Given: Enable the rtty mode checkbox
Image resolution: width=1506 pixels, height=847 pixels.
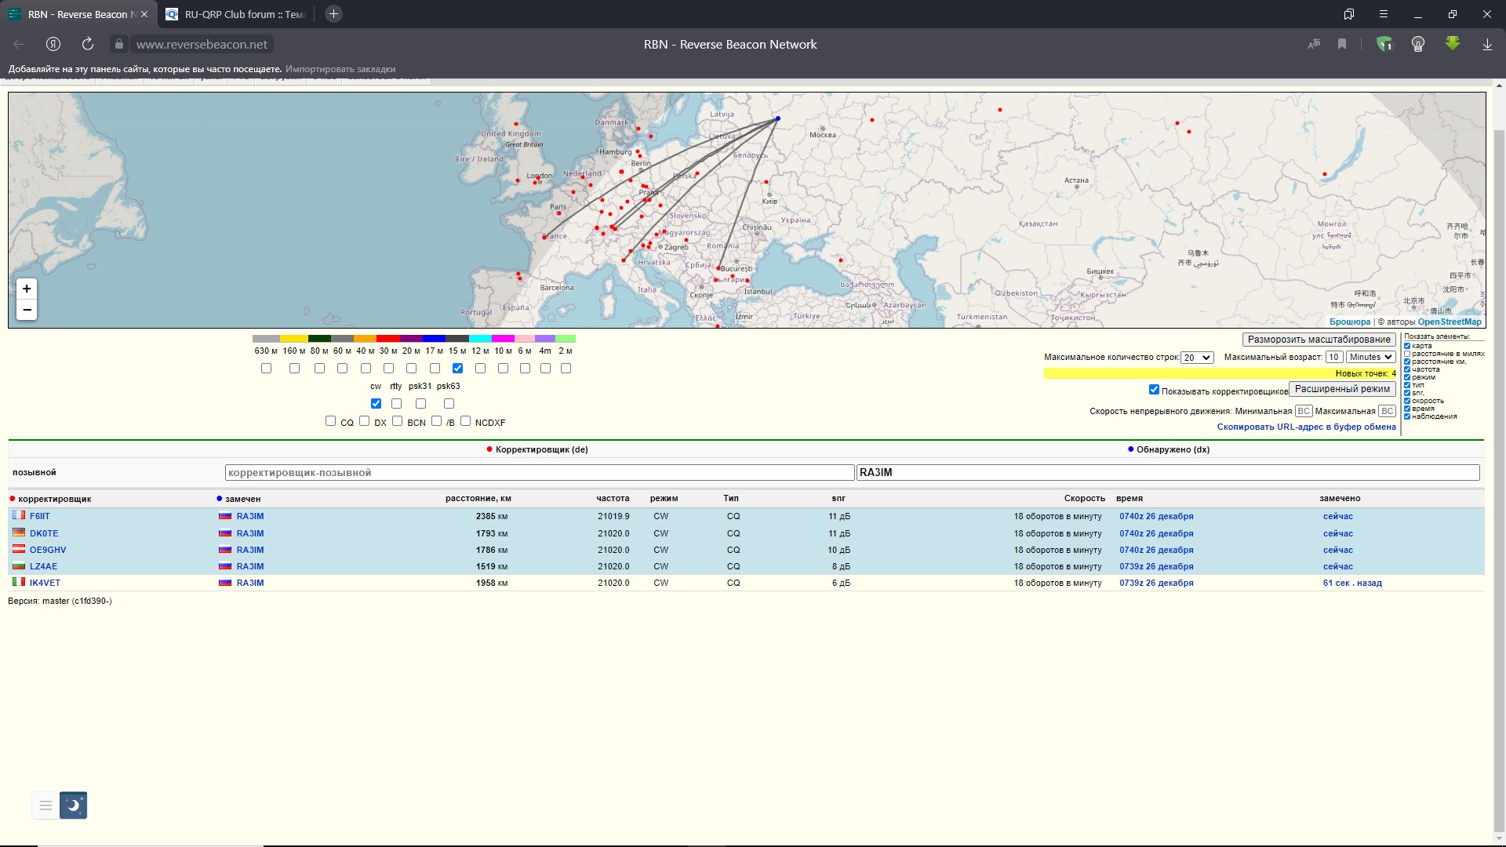Looking at the screenshot, I should point(396,403).
